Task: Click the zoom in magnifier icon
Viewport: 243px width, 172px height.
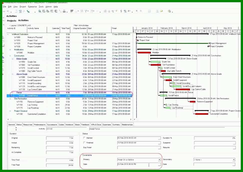Action: [137, 11]
